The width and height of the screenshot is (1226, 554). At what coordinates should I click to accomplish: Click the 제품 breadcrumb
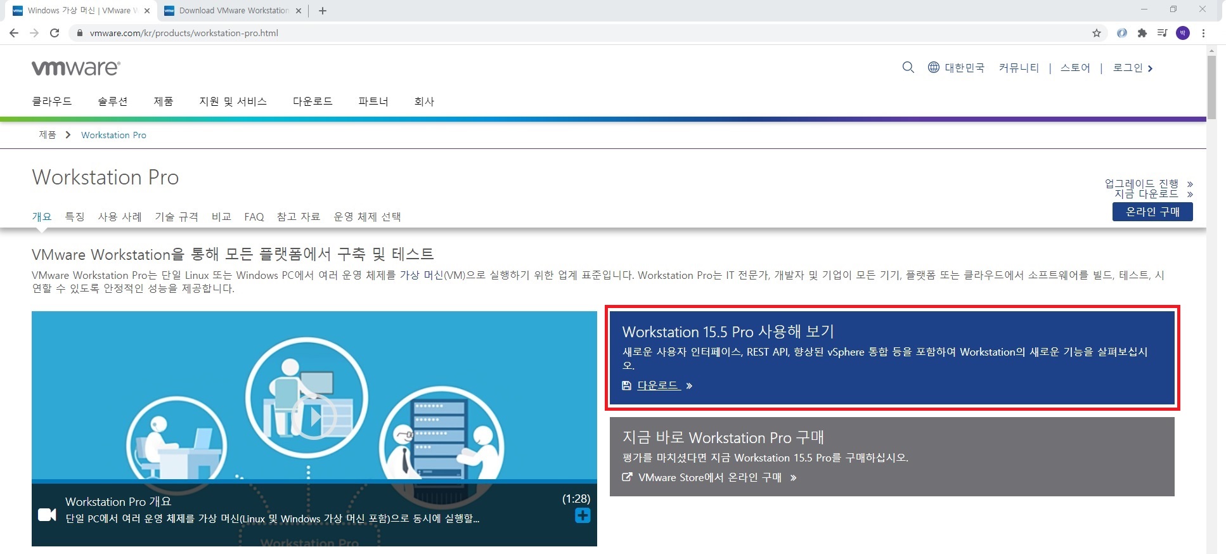[x=48, y=135]
